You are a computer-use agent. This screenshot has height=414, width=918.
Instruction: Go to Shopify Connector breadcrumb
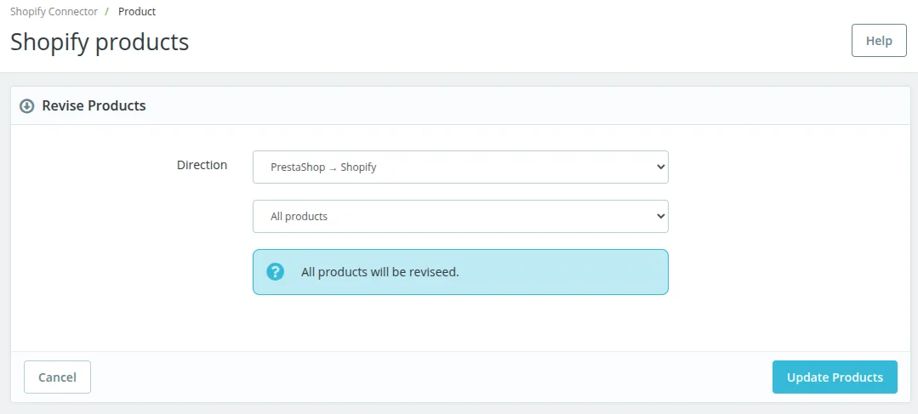(54, 12)
